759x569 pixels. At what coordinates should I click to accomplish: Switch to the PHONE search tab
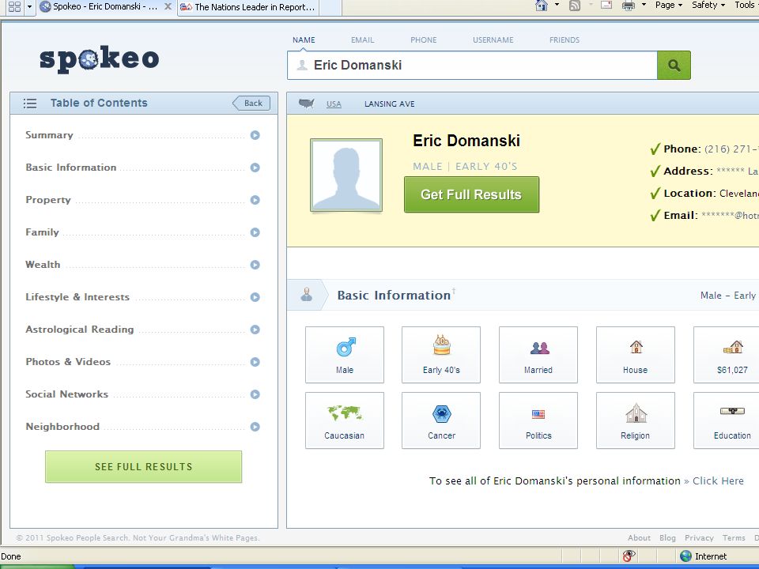(424, 40)
